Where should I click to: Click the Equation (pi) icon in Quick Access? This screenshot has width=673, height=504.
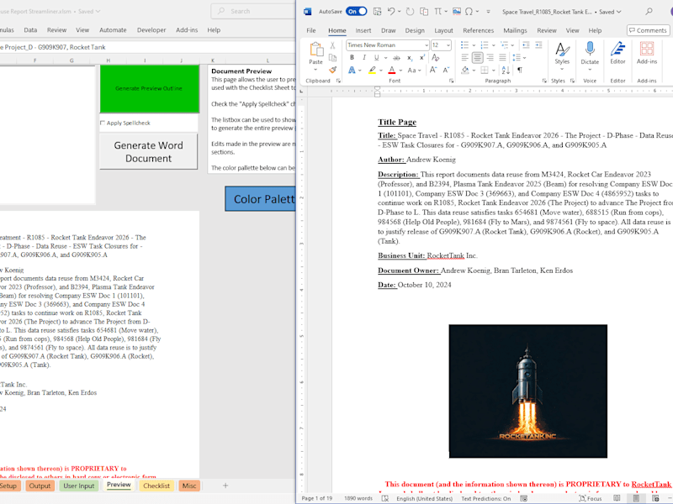pos(437,12)
